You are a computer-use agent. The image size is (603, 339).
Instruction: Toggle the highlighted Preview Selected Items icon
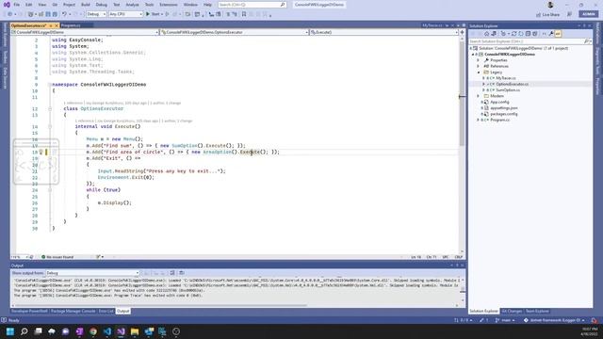click(x=558, y=34)
